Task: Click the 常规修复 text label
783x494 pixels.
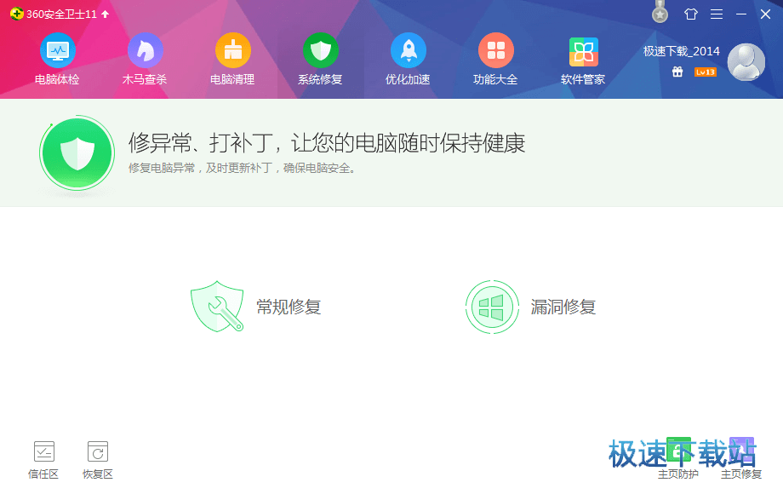Action: click(x=289, y=307)
